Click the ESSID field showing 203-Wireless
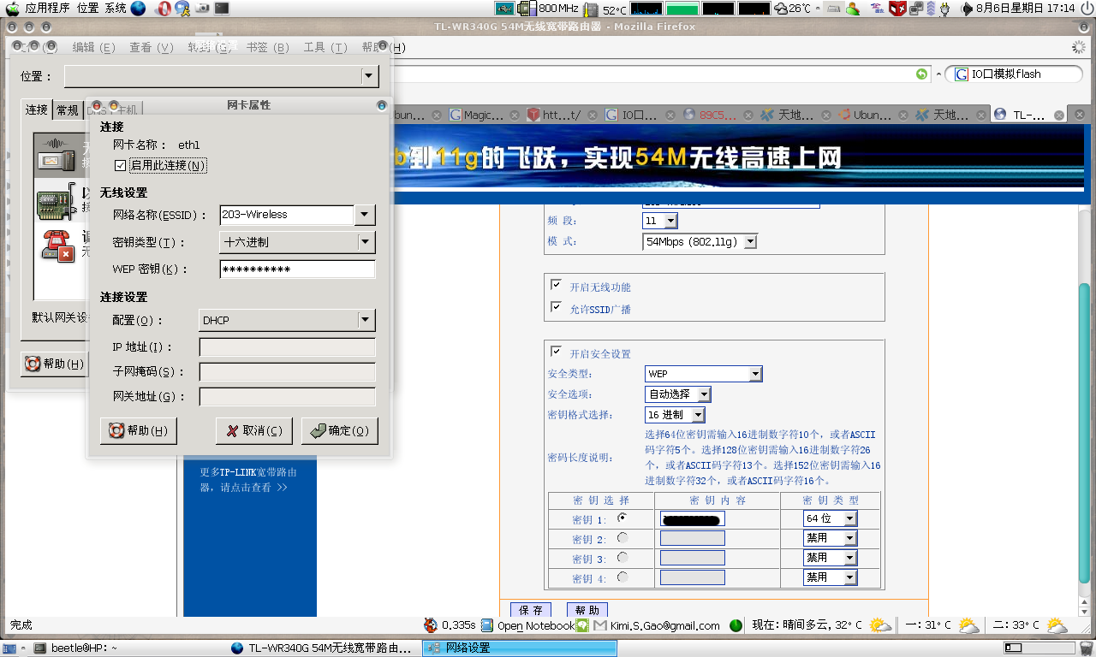This screenshot has height=657, width=1096. pos(287,215)
